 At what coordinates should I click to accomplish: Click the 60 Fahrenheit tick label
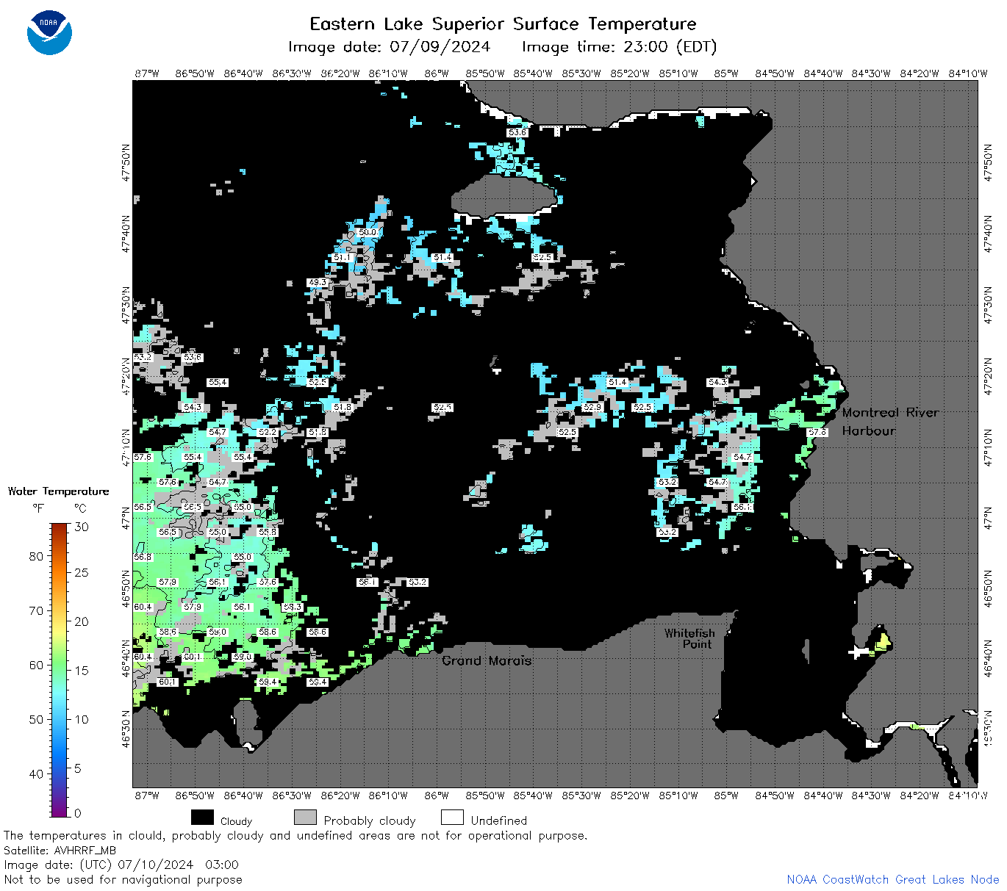(x=36, y=665)
